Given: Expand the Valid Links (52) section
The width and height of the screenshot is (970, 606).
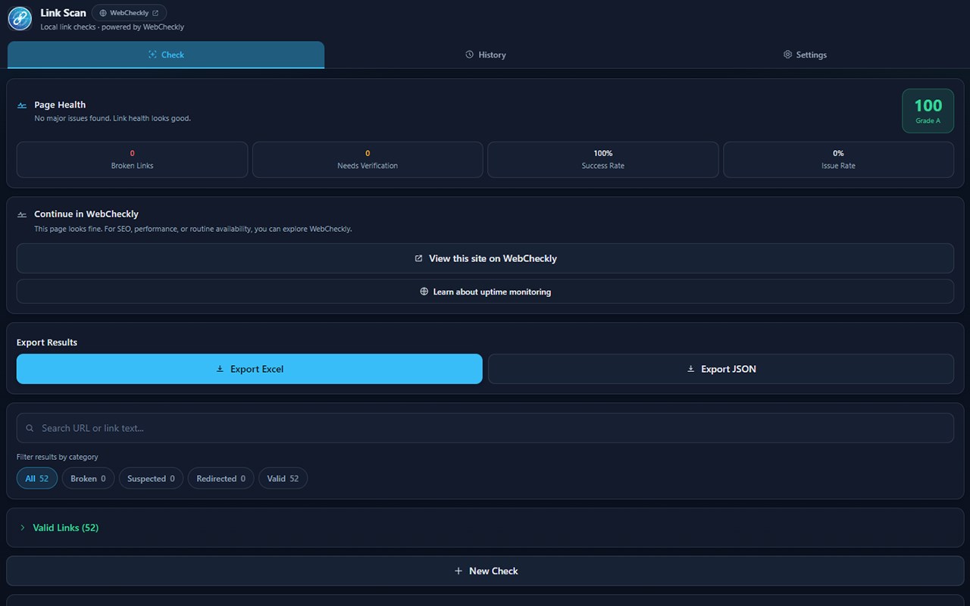Looking at the screenshot, I should [485, 527].
